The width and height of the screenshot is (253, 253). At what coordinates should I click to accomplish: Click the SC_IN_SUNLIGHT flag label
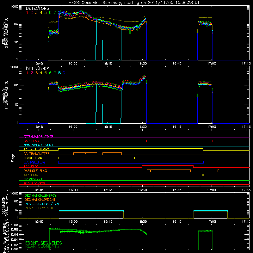[36, 149]
